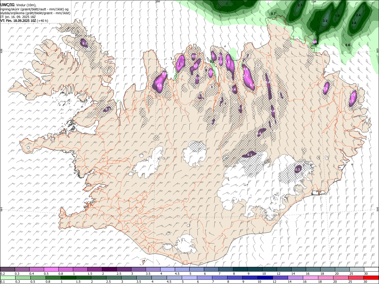The height and width of the screenshot is (284, 379).
Task: Click the 'slydda/snjókoma' legend description line
Action: (36, 13)
